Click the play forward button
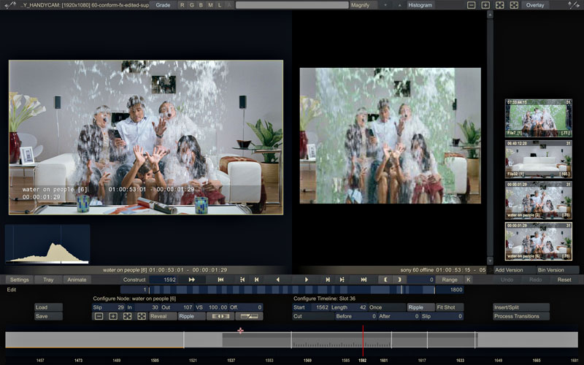 coord(306,280)
